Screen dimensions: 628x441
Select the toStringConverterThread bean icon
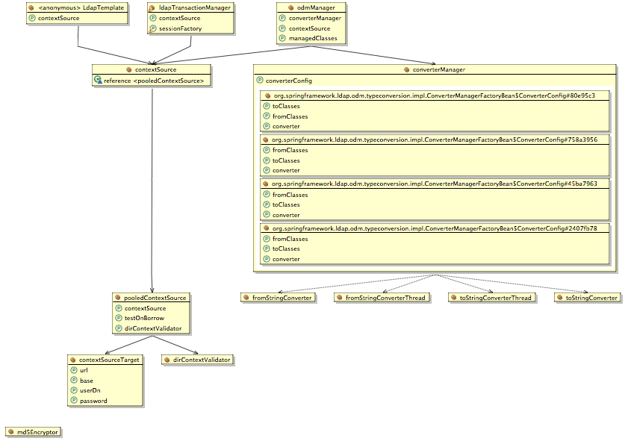(453, 298)
